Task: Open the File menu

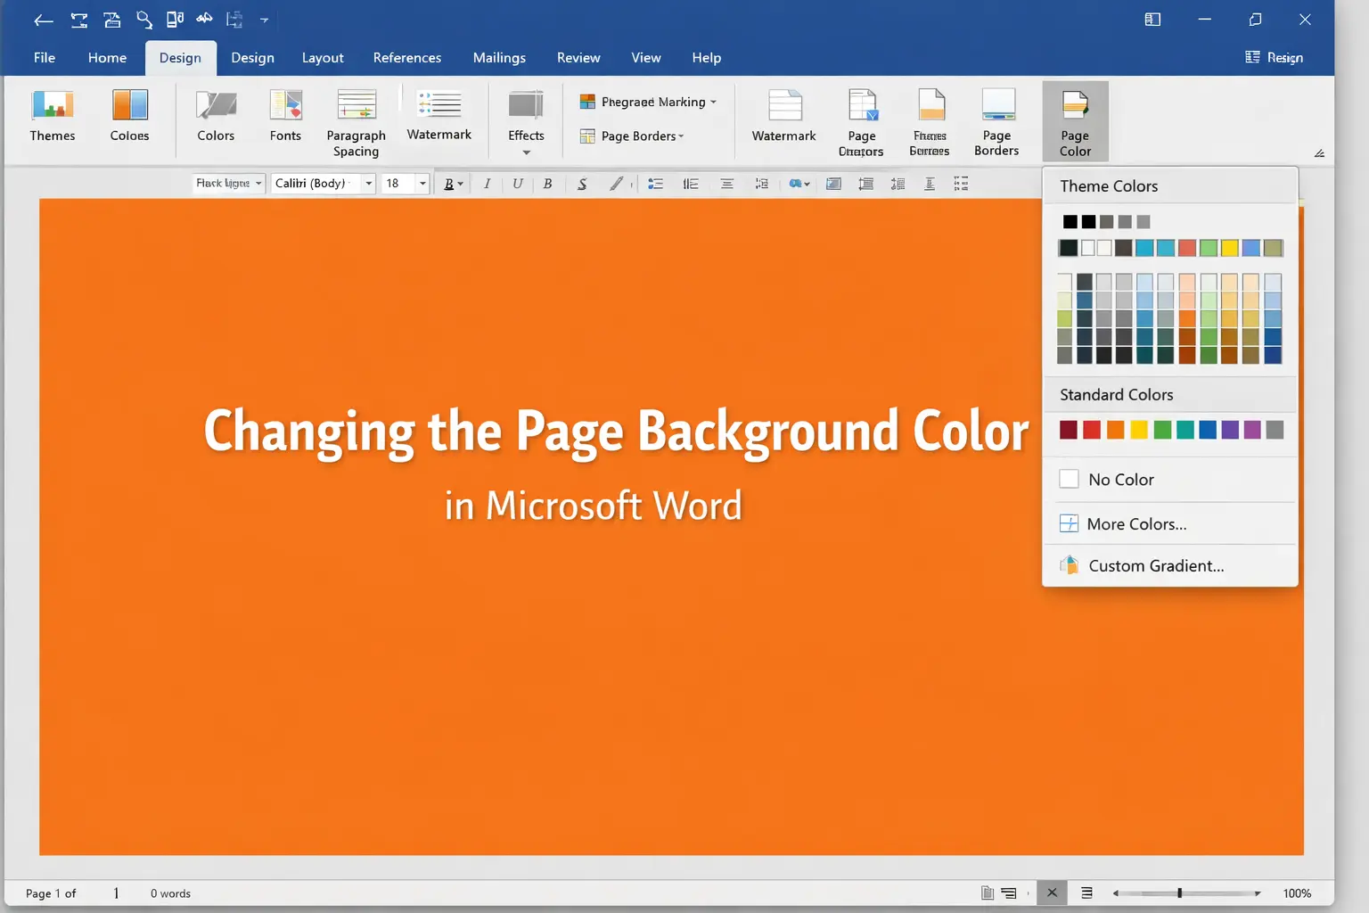Action: (x=45, y=57)
